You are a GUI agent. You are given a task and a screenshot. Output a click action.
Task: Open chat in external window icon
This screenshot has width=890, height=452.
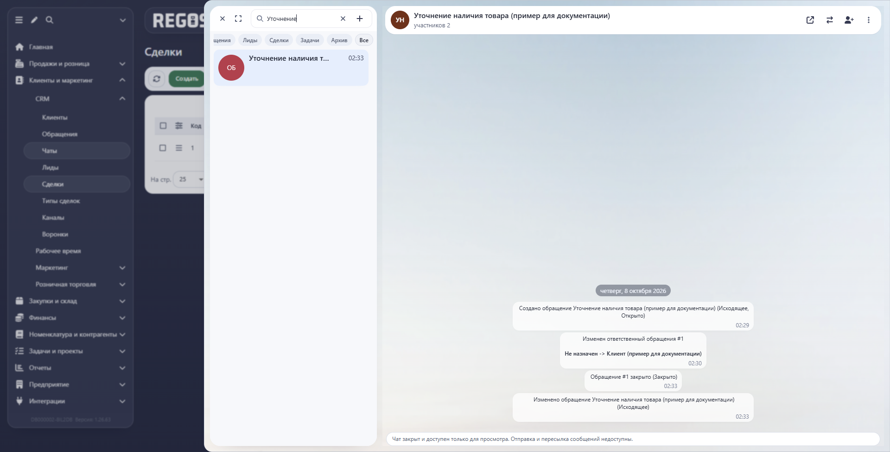(810, 20)
